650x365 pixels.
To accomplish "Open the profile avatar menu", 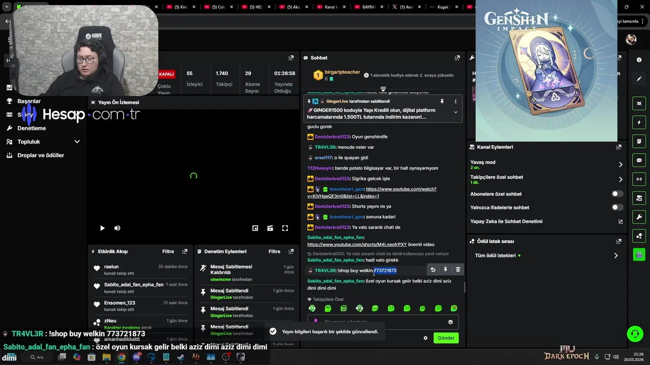I will (631, 40).
